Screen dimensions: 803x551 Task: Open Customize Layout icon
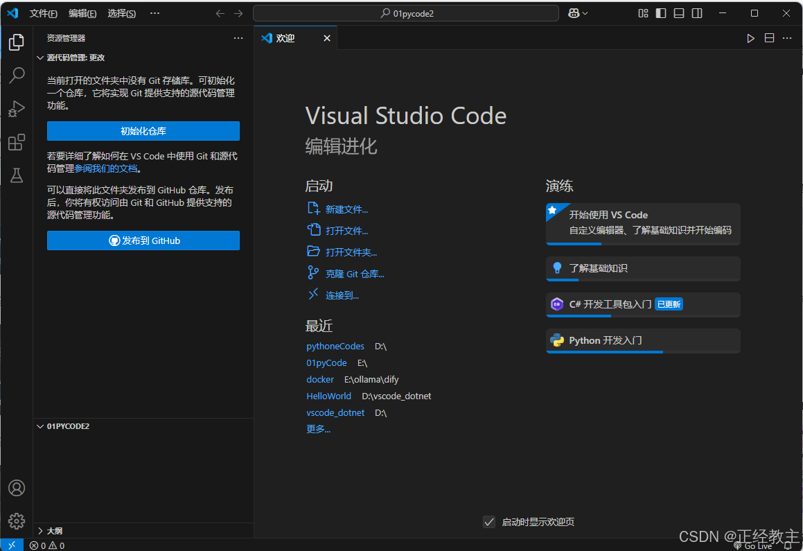click(643, 13)
